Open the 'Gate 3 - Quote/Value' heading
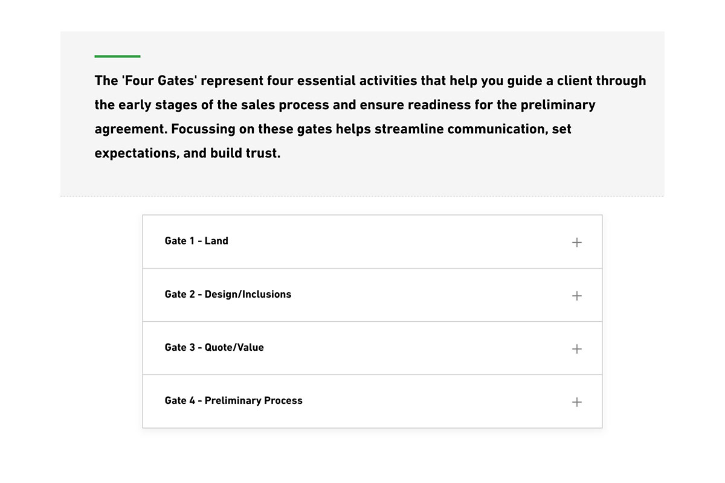Viewport: 725px width, 483px height. [214, 347]
